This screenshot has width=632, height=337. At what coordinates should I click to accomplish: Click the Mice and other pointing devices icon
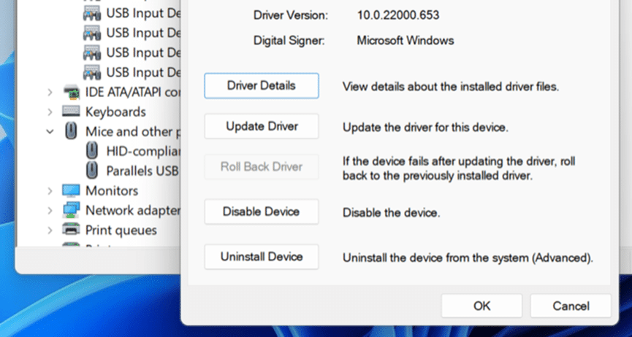point(72,131)
